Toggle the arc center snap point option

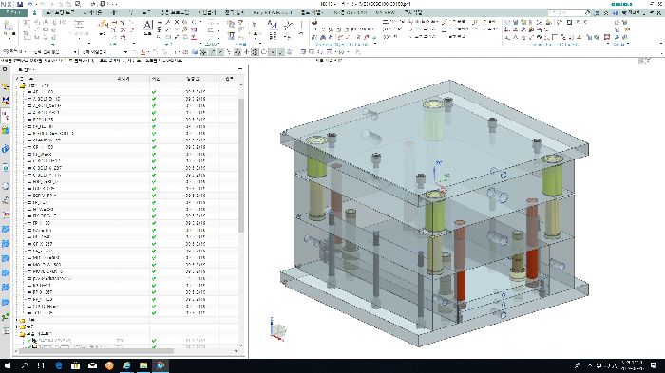(255, 52)
